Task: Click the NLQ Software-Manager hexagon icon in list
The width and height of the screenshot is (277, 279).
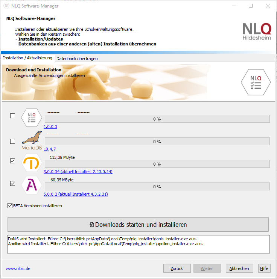Action: (x=32, y=118)
